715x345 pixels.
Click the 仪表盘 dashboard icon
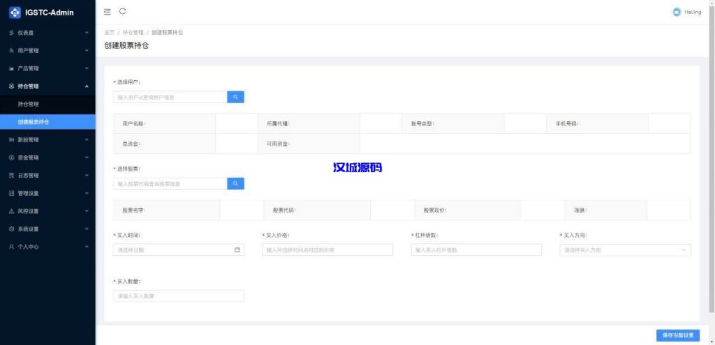tap(11, 33)
